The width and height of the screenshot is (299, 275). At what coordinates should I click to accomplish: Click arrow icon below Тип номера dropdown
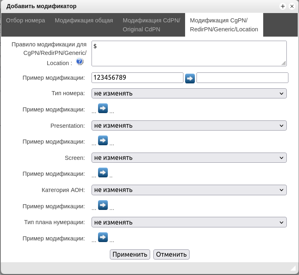pos(103,108)
